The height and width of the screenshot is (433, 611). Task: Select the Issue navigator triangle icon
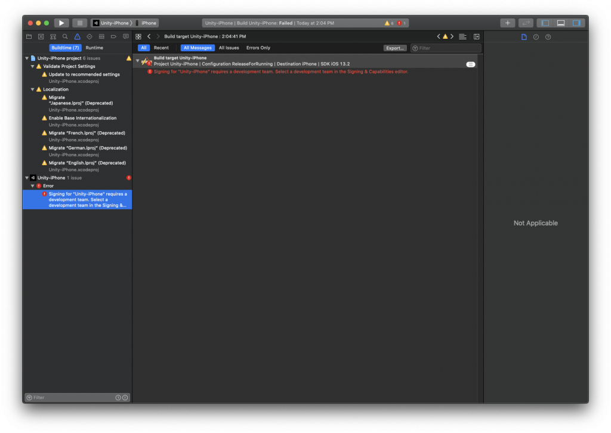tap(77, 36)
